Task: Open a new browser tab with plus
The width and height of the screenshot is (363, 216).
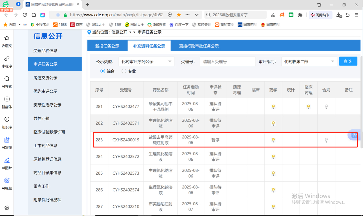Action: [x=87, y=5]
